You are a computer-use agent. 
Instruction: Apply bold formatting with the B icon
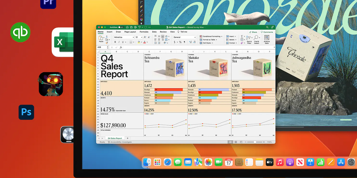pos(115,42)
